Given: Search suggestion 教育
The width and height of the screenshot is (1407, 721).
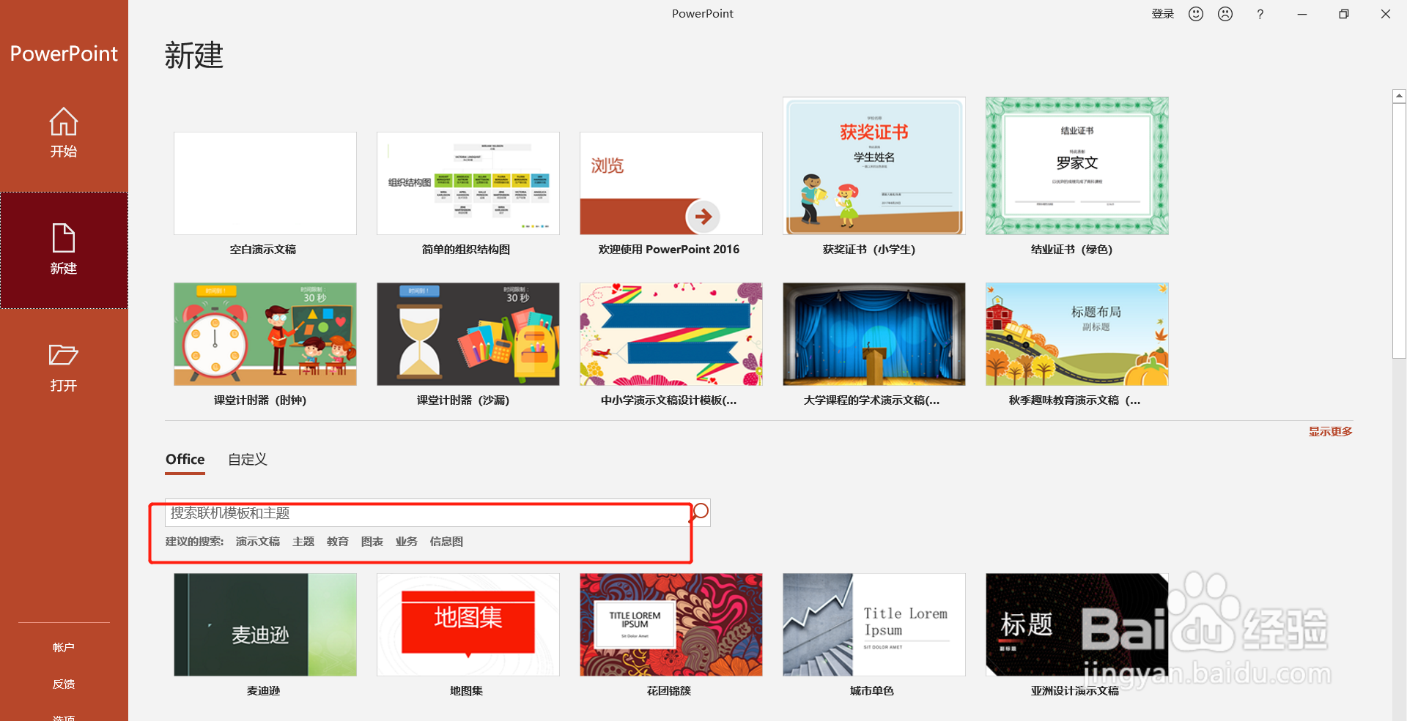Looking at the screenshot, I should click(x=338, y=542).
